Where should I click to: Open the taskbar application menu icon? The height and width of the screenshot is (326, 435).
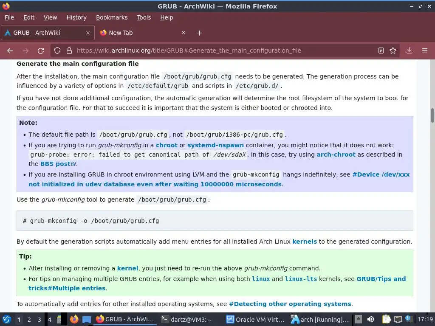(x=7, y=319)
